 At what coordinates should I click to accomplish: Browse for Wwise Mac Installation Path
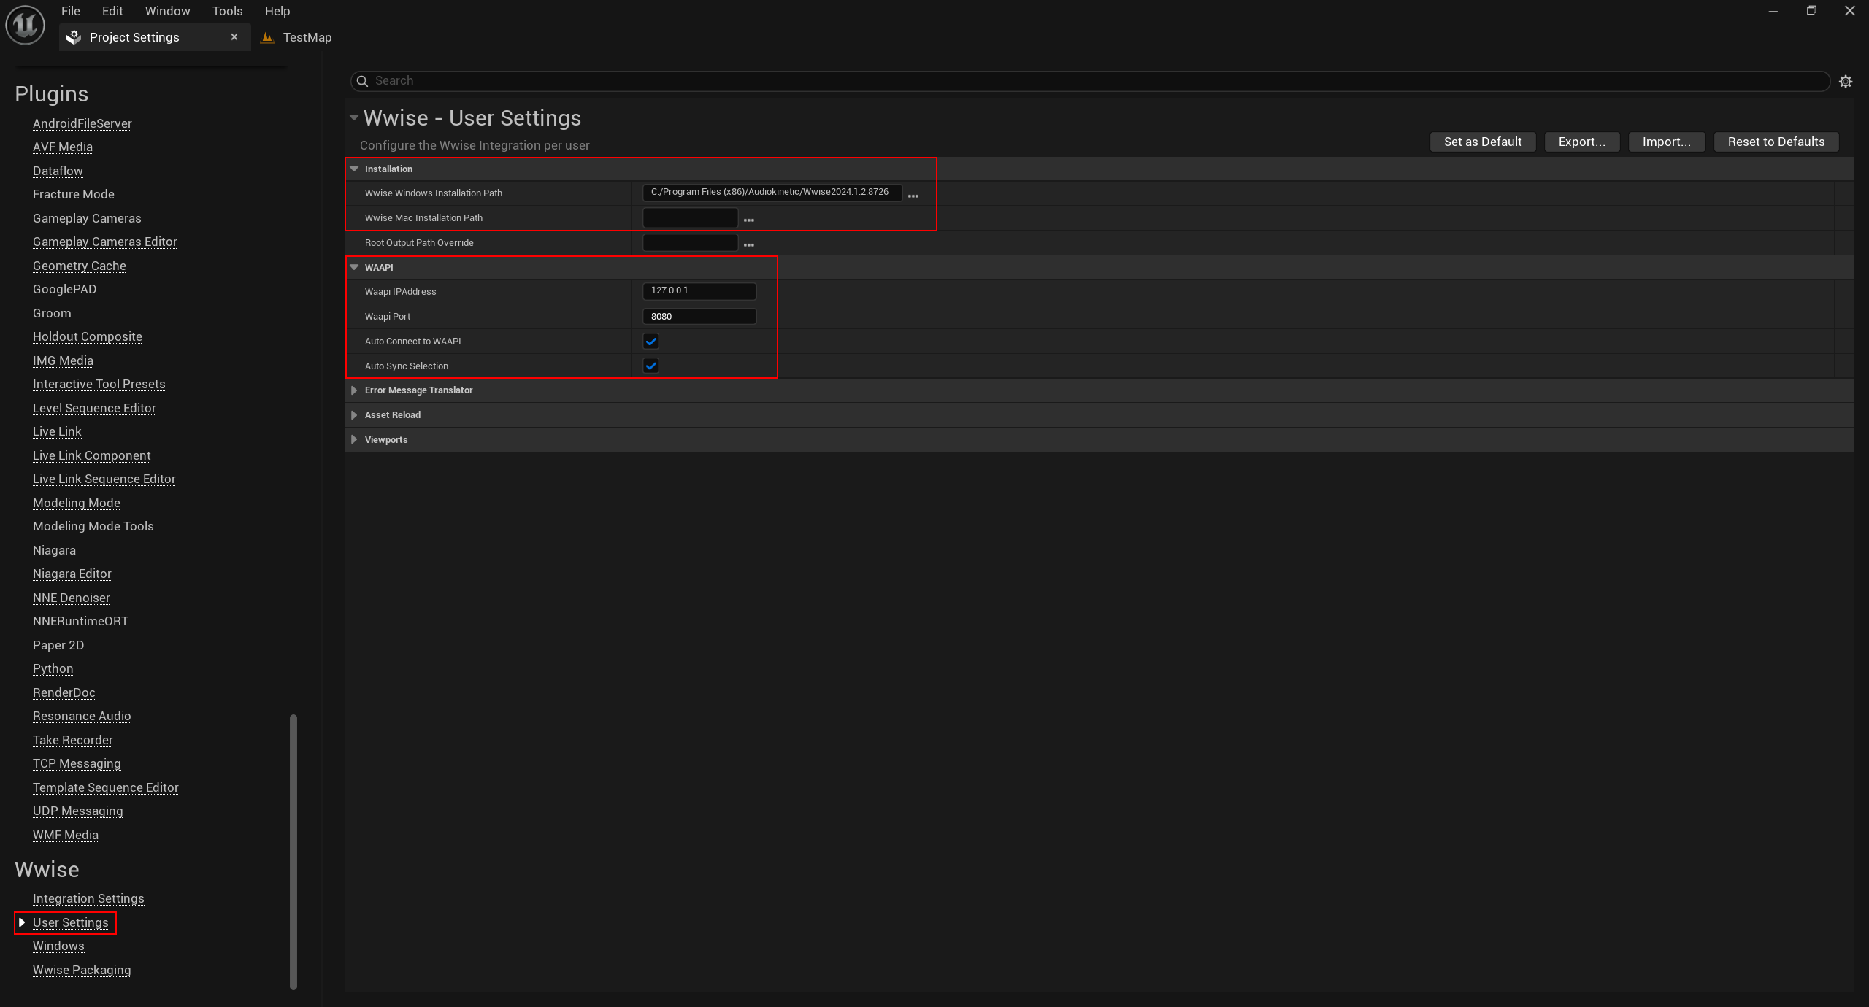tap(749, 219)
